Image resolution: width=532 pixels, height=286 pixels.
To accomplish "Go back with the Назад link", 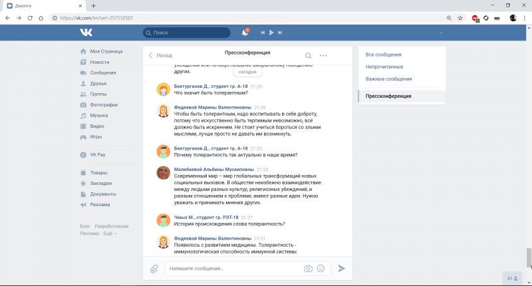I will point(160,56).
